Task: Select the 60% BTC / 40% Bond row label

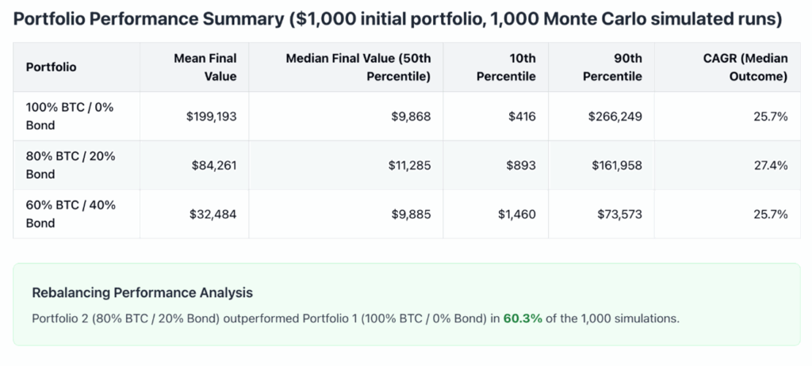Action: coord(71,214)
